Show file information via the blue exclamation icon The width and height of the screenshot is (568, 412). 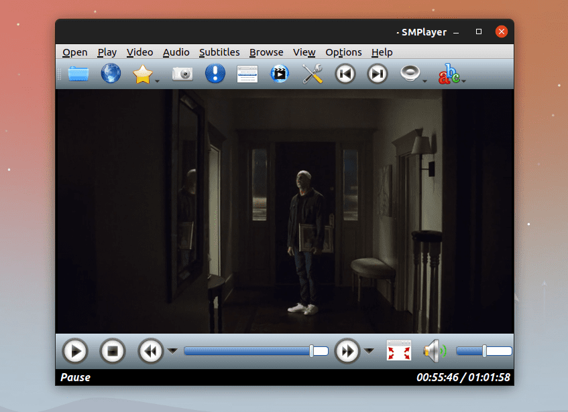[x=215, y=74]
